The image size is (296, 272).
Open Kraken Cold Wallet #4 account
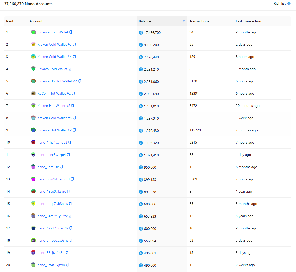54,57
